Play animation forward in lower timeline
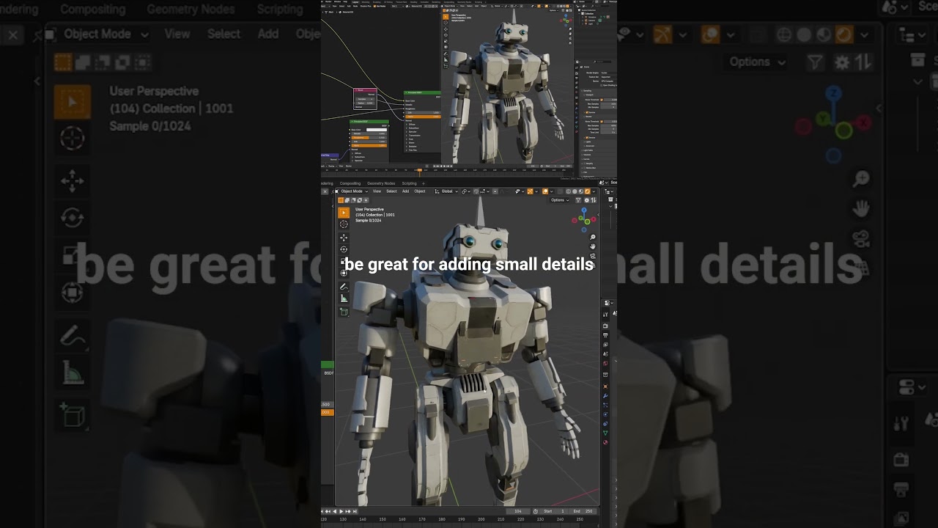 pyautogui.click(x=341, y=511)
